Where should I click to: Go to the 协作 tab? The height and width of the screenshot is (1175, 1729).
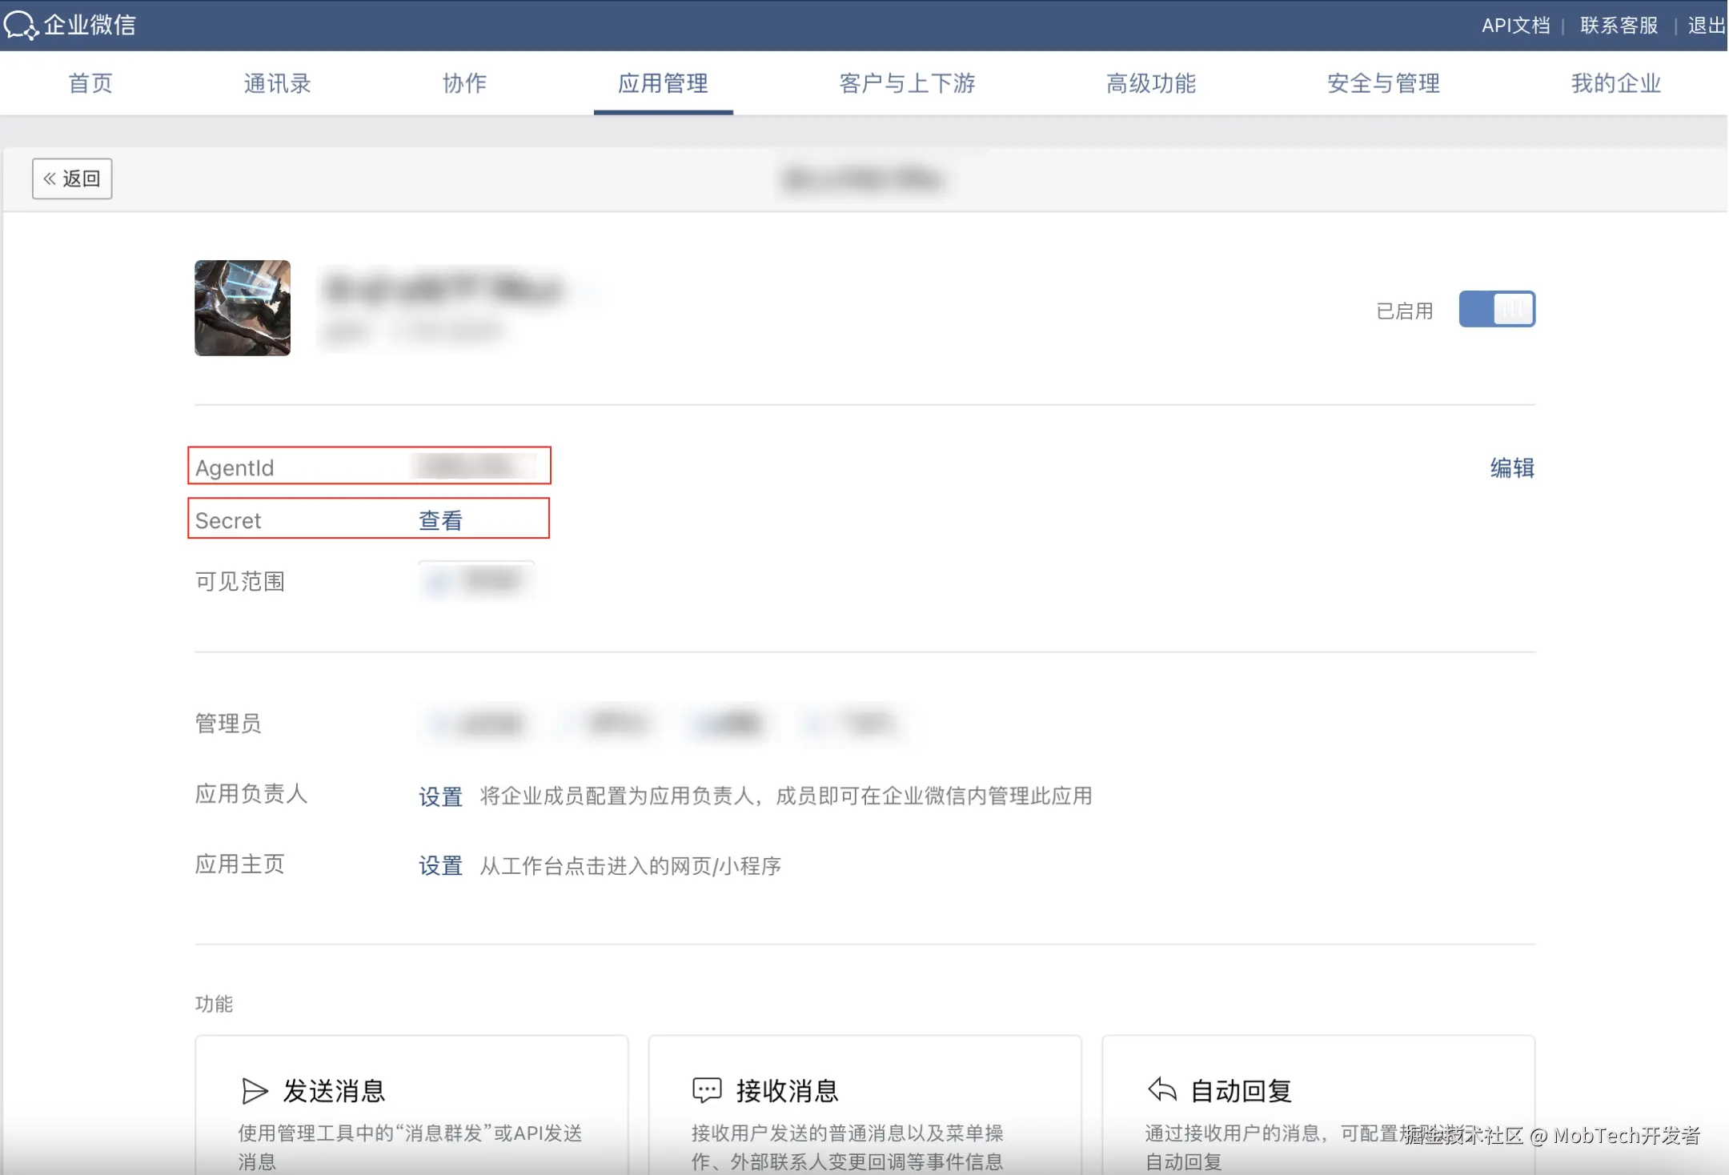point(464,83)
